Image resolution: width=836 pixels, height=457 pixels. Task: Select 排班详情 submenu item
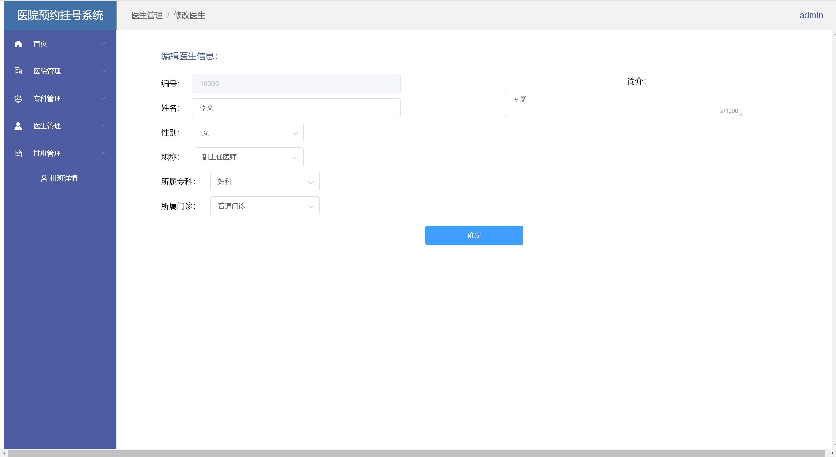(64, 178)
